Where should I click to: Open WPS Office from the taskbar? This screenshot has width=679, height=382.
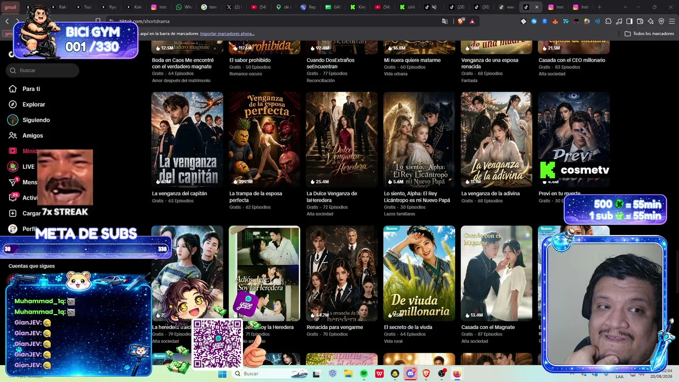380,374
